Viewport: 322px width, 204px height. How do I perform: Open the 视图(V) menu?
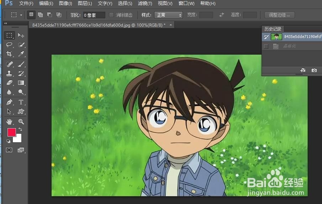point(165,3)
